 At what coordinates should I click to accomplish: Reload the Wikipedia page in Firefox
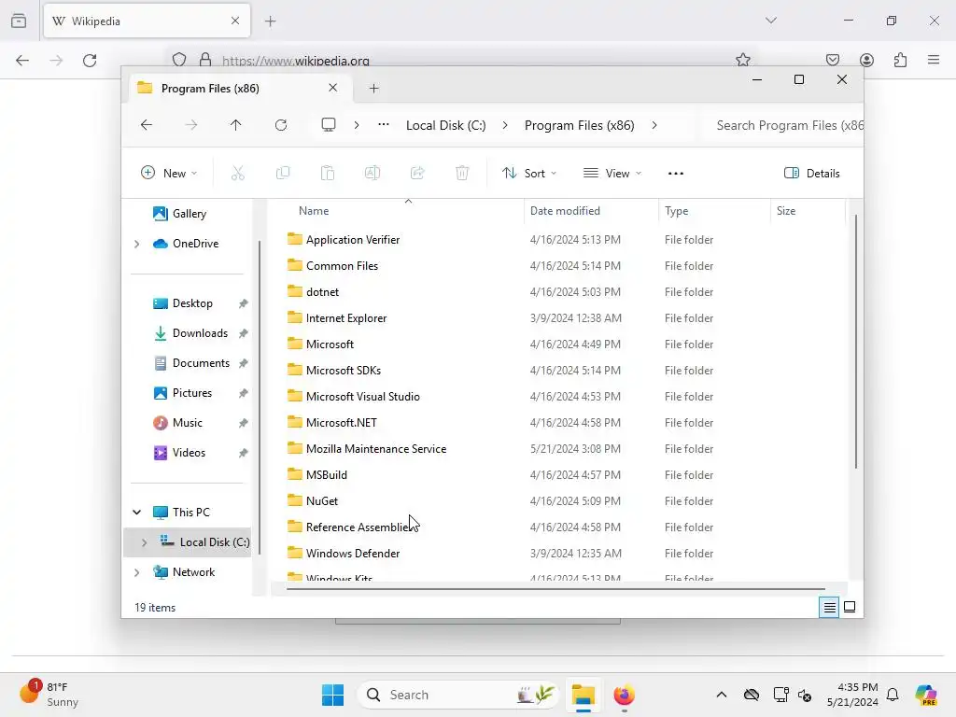90,61
